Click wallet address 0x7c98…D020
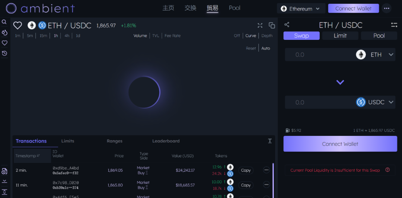Image resolution: width=402 pixels, height=198 pixels. click(66, 183)
